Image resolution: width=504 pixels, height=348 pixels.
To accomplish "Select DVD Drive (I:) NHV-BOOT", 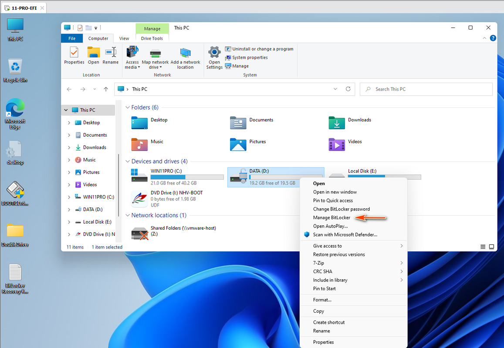I will [x=167, y=199].
